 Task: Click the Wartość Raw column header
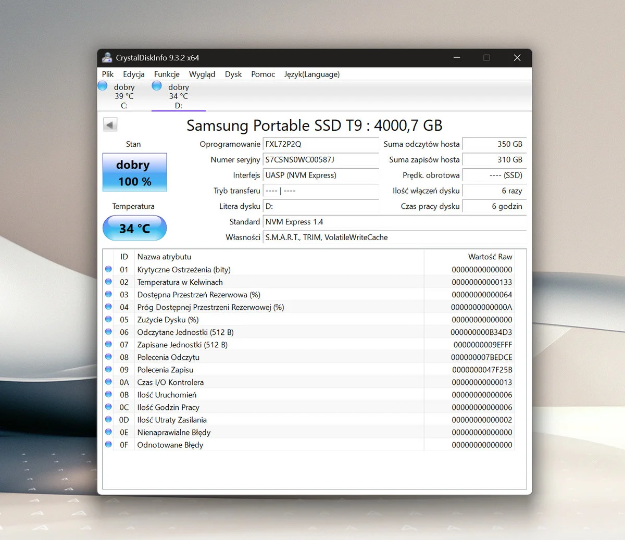(x=490, y=257)
